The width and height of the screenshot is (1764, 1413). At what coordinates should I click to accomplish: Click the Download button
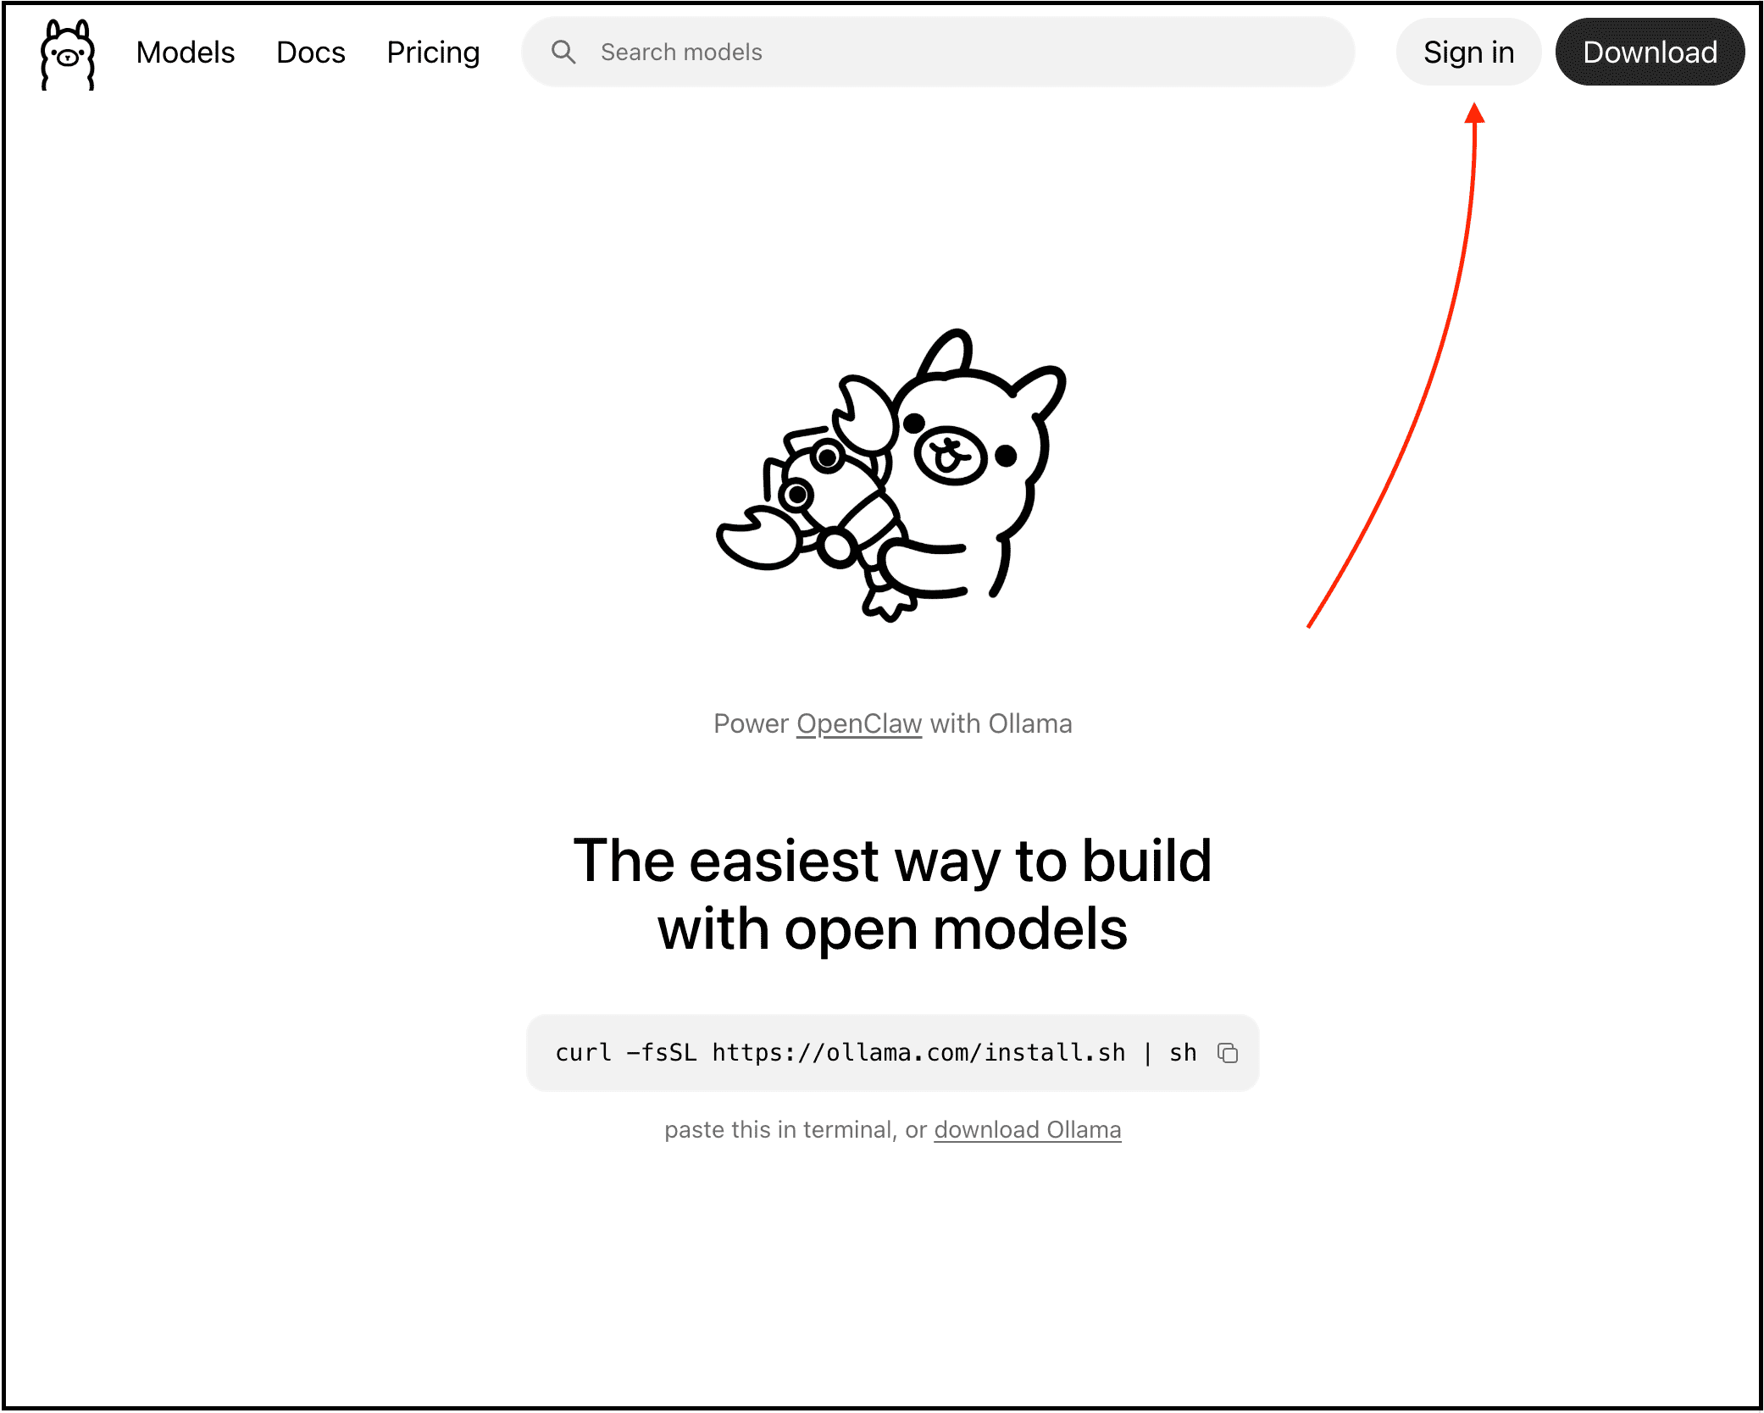click(x=1650, y=52)
